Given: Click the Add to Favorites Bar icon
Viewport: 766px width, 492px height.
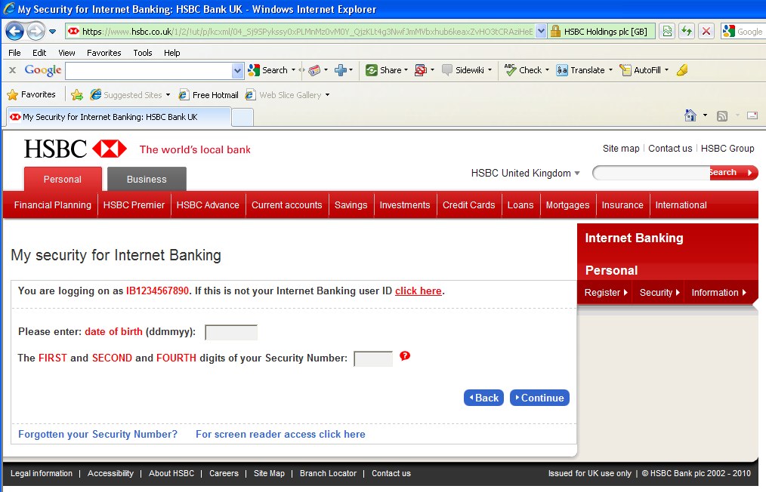Looking at the screenshot, I should point(77,94).
